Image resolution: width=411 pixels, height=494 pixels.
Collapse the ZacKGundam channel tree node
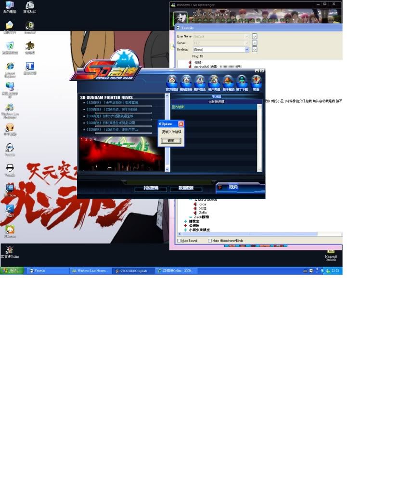coord(191,200)
